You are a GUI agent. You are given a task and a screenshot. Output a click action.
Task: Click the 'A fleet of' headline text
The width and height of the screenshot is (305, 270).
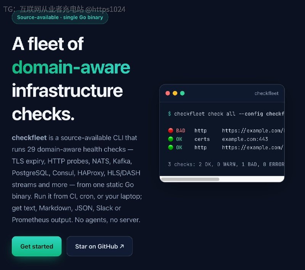click(48, 44)
